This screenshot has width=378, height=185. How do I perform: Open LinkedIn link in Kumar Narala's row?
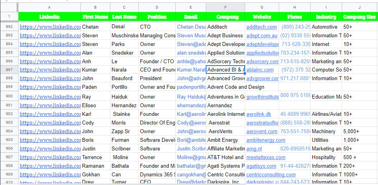pyautogui.click(x=50, y=70)
